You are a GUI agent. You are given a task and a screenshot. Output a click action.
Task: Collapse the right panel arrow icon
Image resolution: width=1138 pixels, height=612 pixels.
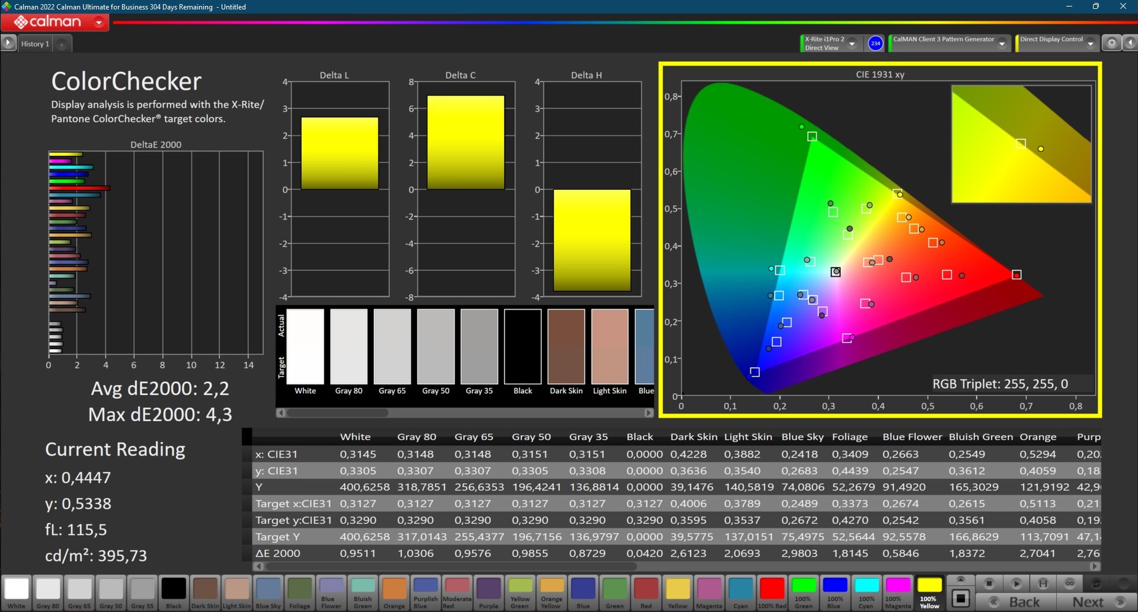tap(1130, 43)
